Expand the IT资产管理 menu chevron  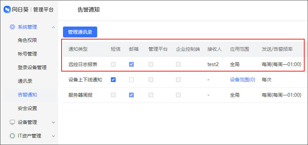coord(53,136)
